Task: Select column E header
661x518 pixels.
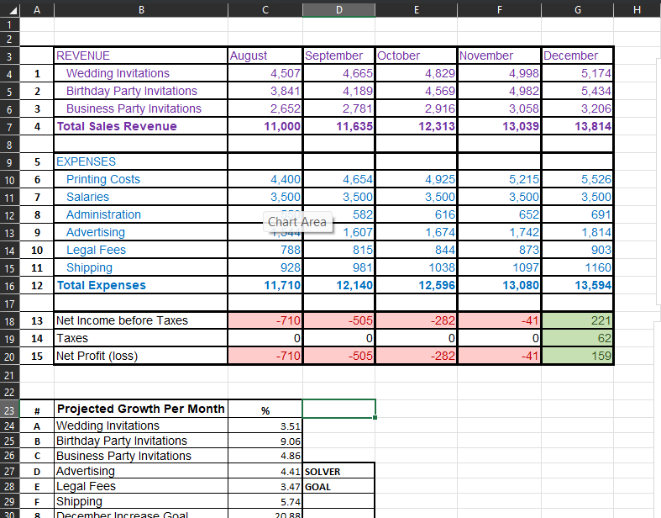Action: click(416, 9)
